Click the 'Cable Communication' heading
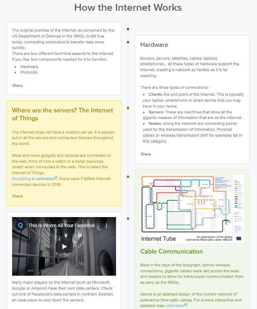The height and width of the screenshot is (309, 257). (x=171, y=251)
